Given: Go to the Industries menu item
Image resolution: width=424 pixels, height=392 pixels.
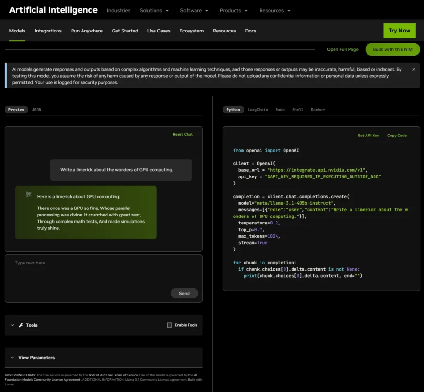Looking at the screenshot, I should [118, 10].
